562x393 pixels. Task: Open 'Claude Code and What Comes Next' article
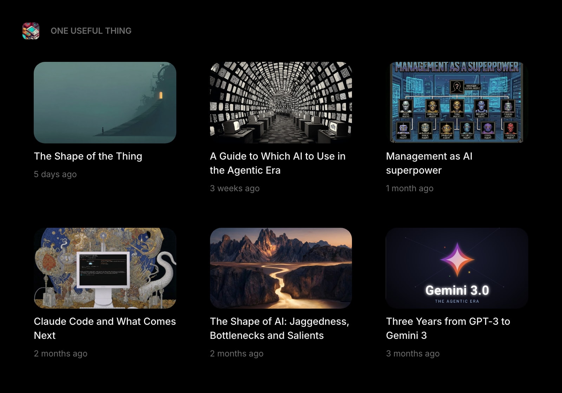[x=105, y=328]
